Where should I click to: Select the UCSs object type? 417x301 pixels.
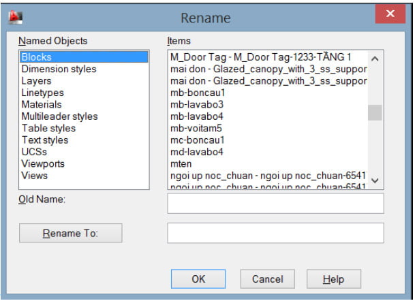tap(35, 152)
